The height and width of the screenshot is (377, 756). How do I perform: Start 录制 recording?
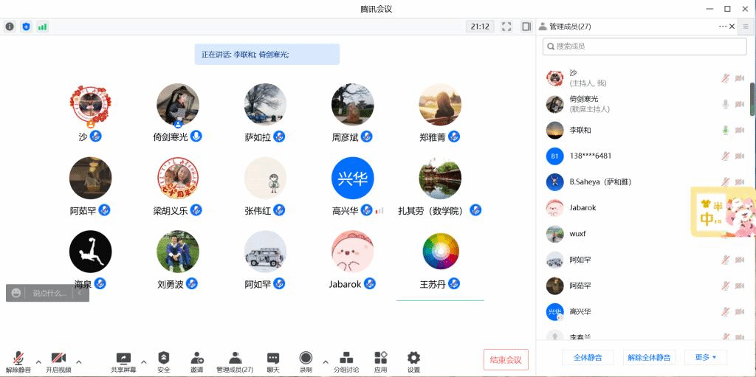coord(306,361)
